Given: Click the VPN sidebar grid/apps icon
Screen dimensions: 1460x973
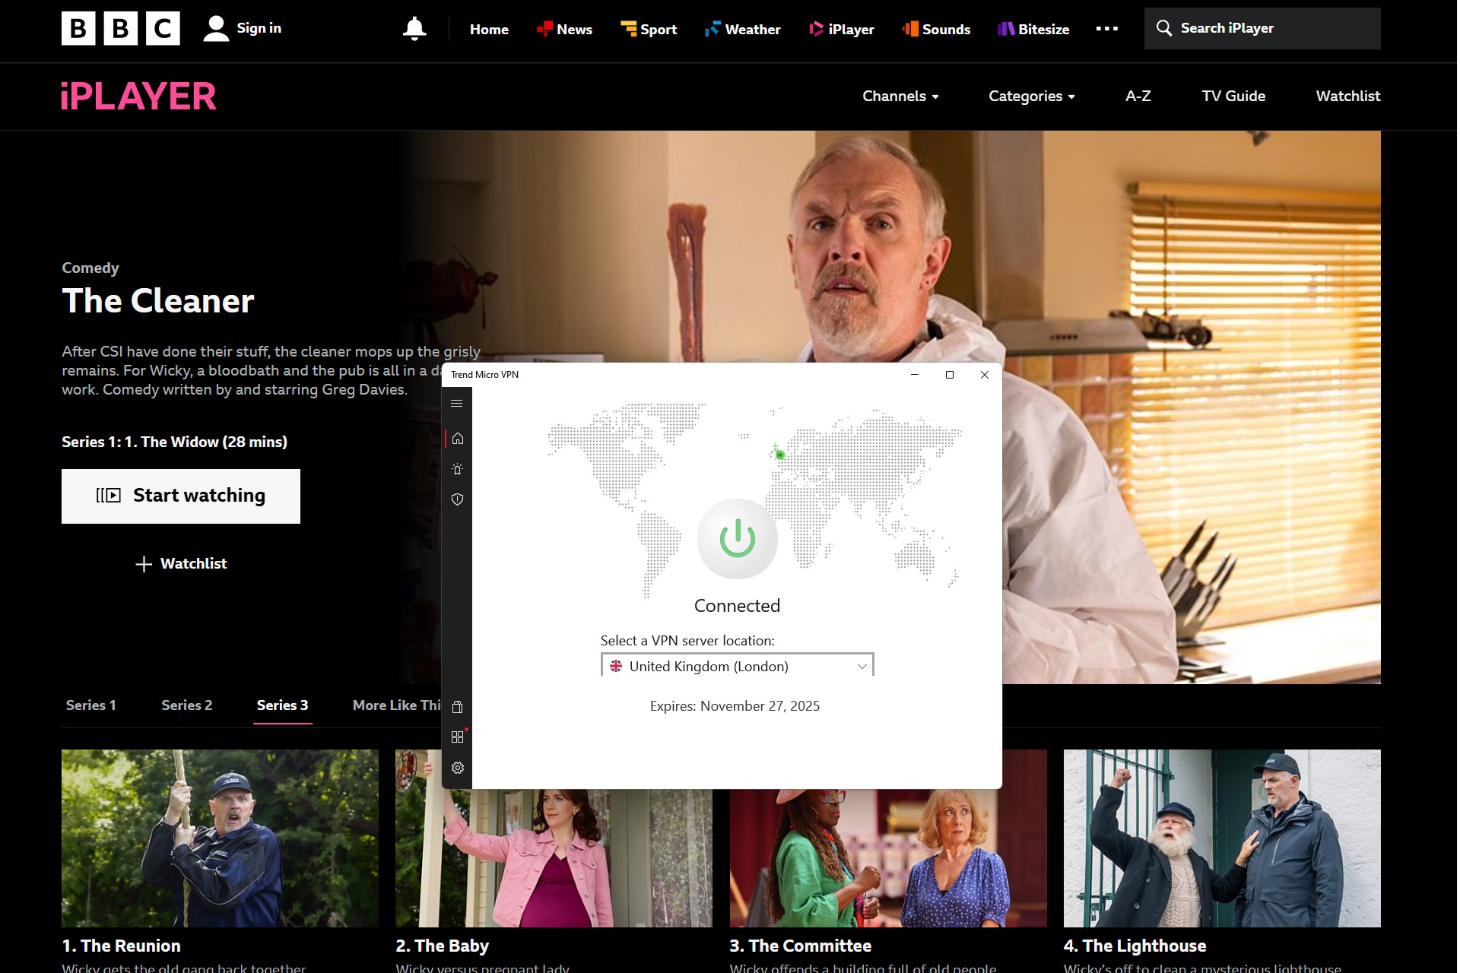Looking at the screenshot, I should 457,738.
